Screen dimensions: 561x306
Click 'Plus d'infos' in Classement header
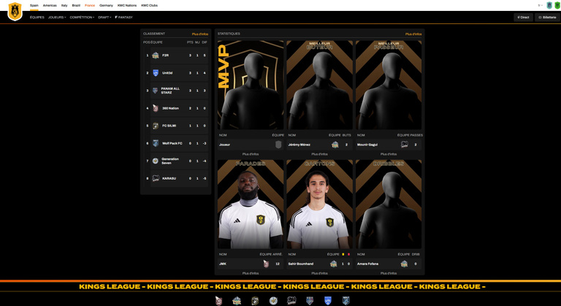(200, 34)
